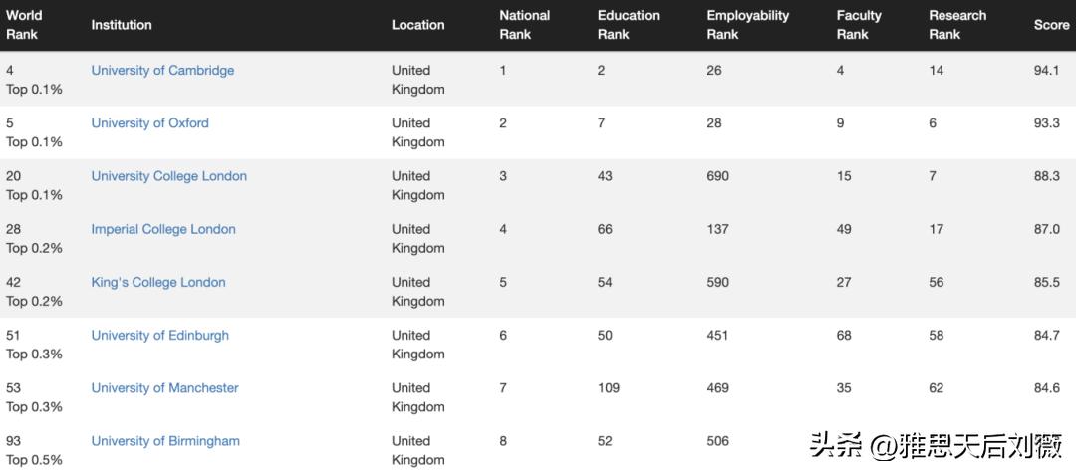Open University College London link
The width and height of the screenshot is (1076, 473).
click(168, 176)
